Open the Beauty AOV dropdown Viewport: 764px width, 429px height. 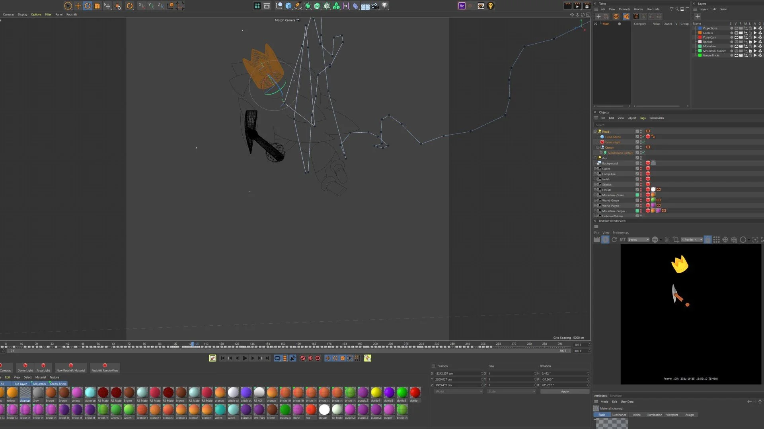click(638, 240)
